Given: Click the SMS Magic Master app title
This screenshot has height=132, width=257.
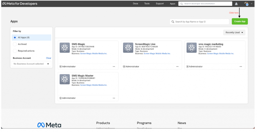Looking at the screenshot, I should (x=82, y=76).
